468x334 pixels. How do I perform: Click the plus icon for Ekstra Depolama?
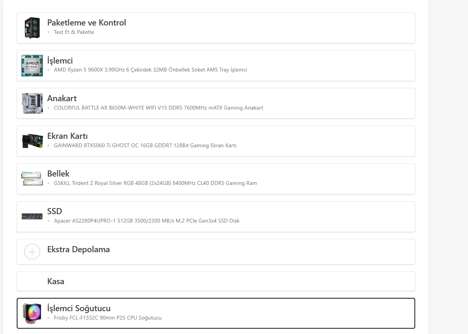[32, 251]
